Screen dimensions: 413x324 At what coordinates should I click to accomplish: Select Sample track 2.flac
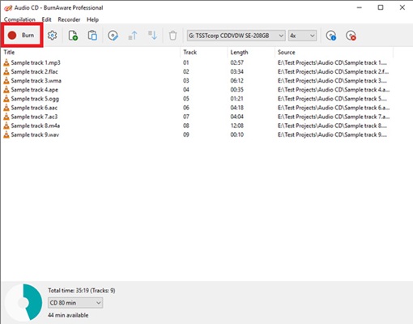[34, 71]
